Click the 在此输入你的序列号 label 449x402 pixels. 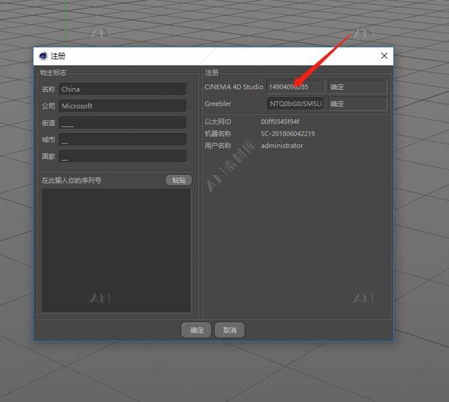point(71,180)
